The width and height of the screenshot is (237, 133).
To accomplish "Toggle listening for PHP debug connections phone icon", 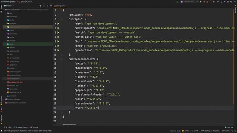I will [211, 2].
